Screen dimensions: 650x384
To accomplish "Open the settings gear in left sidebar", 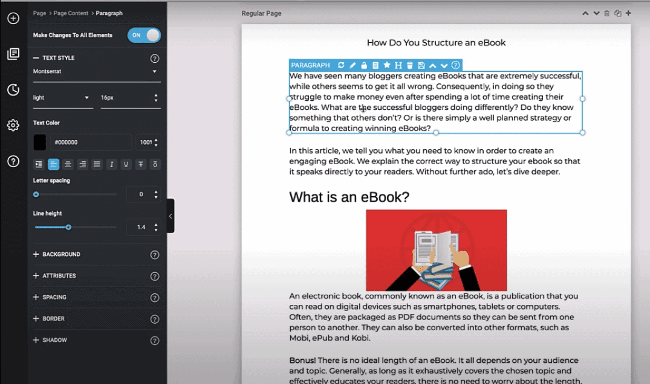I will pos(13,125).
